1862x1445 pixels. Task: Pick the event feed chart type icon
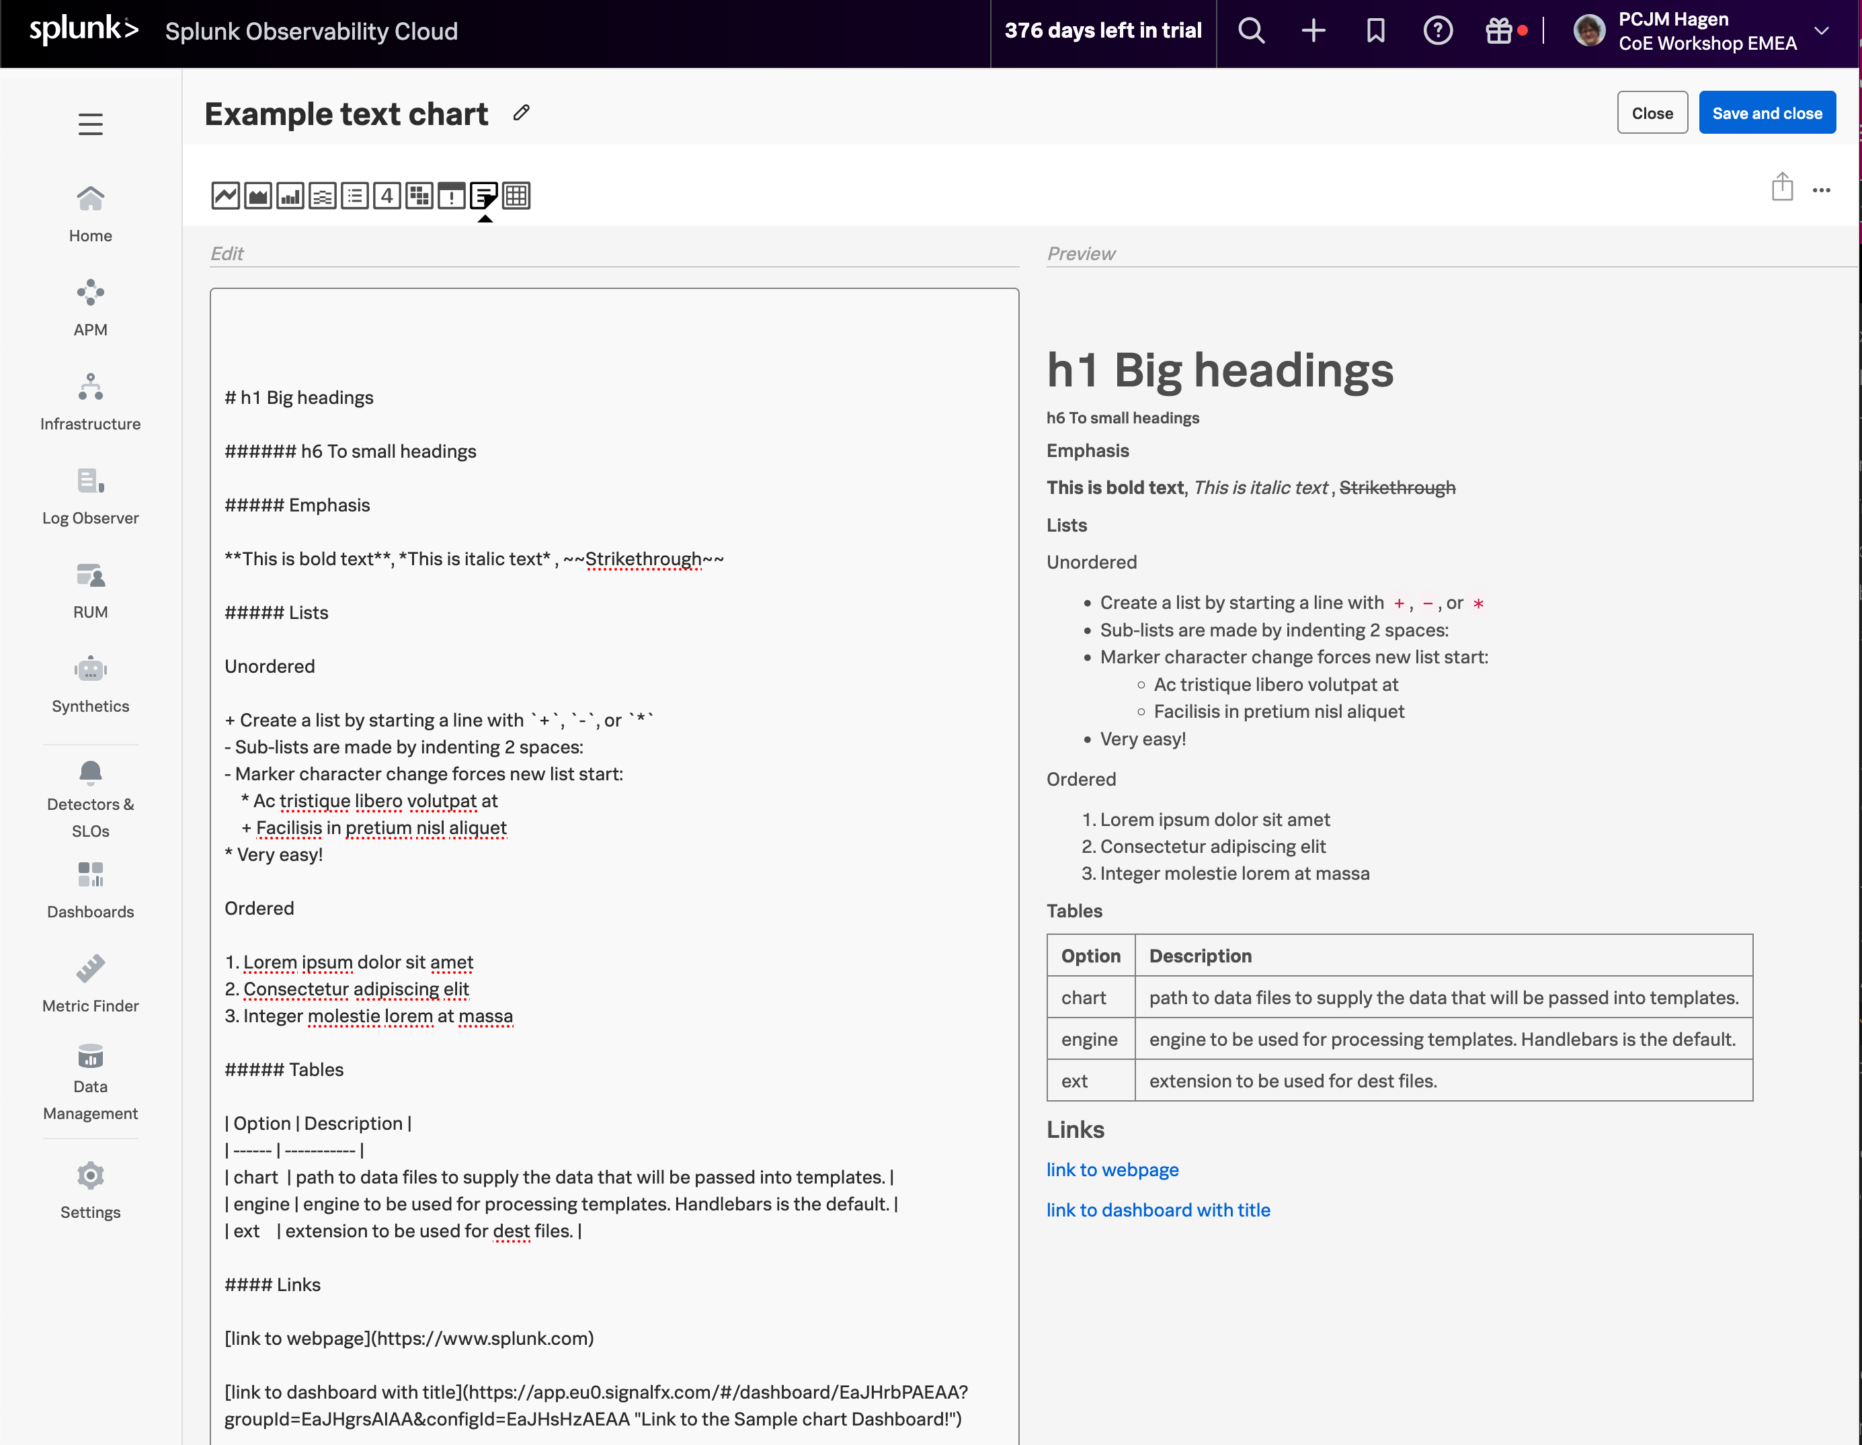(x=452, y=196)
